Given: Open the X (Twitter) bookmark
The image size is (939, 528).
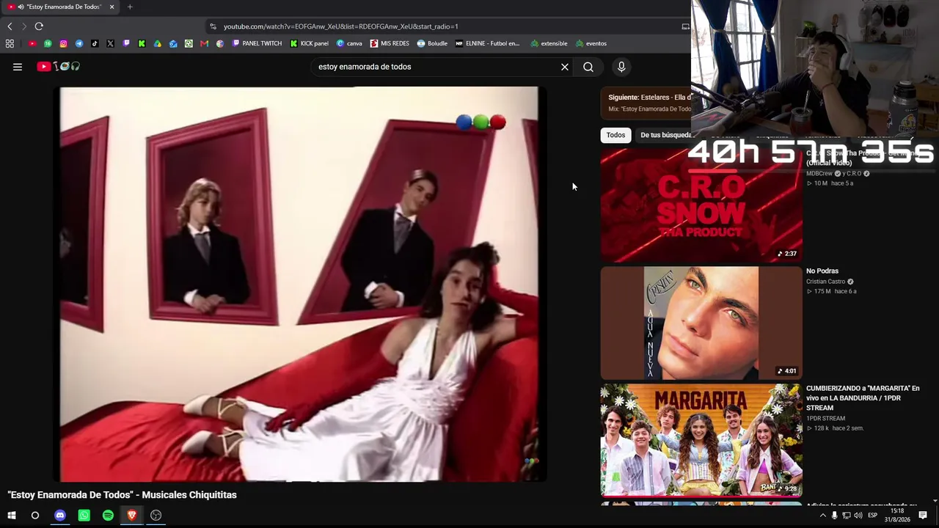Looking at the screenshot, I should click(110, 43).
